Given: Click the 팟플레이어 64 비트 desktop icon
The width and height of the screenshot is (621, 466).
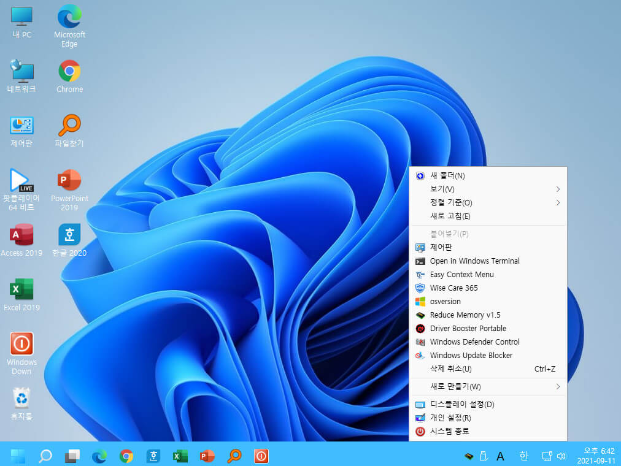Looking at the screenshot, I should [21, 190].
